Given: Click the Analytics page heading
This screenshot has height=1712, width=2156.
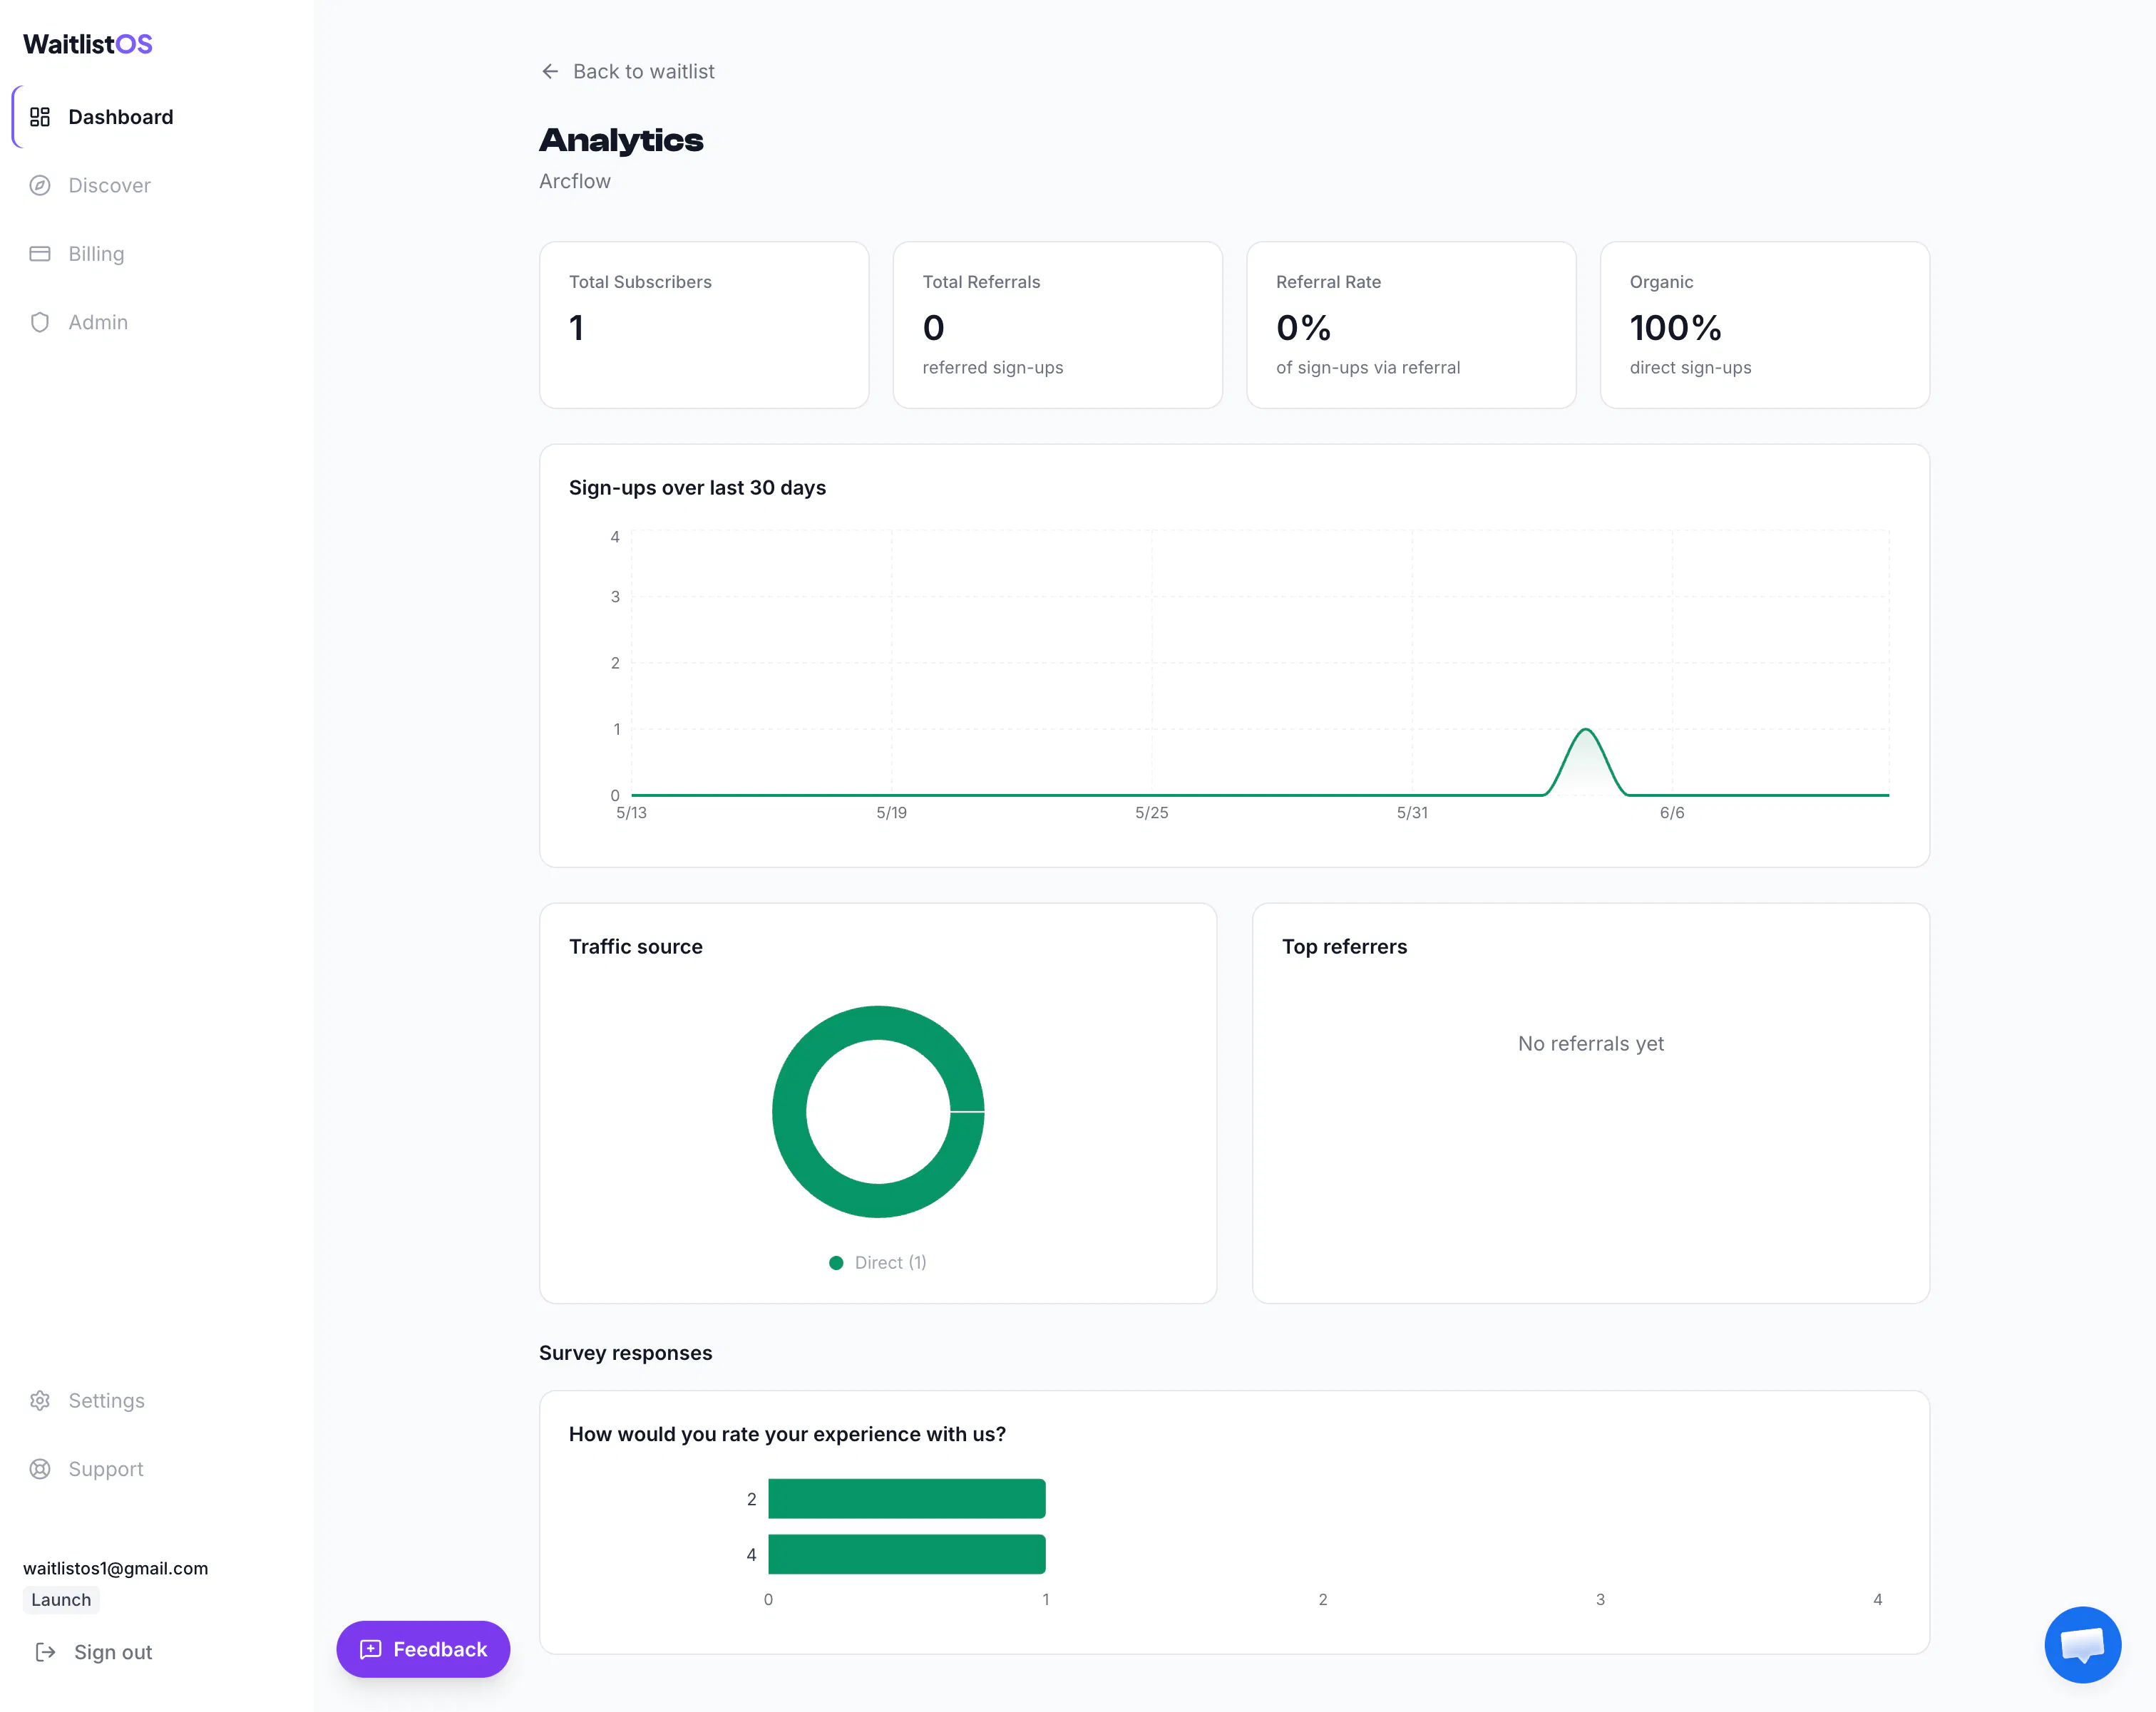Looking at the screenshot, I should 621,140.
